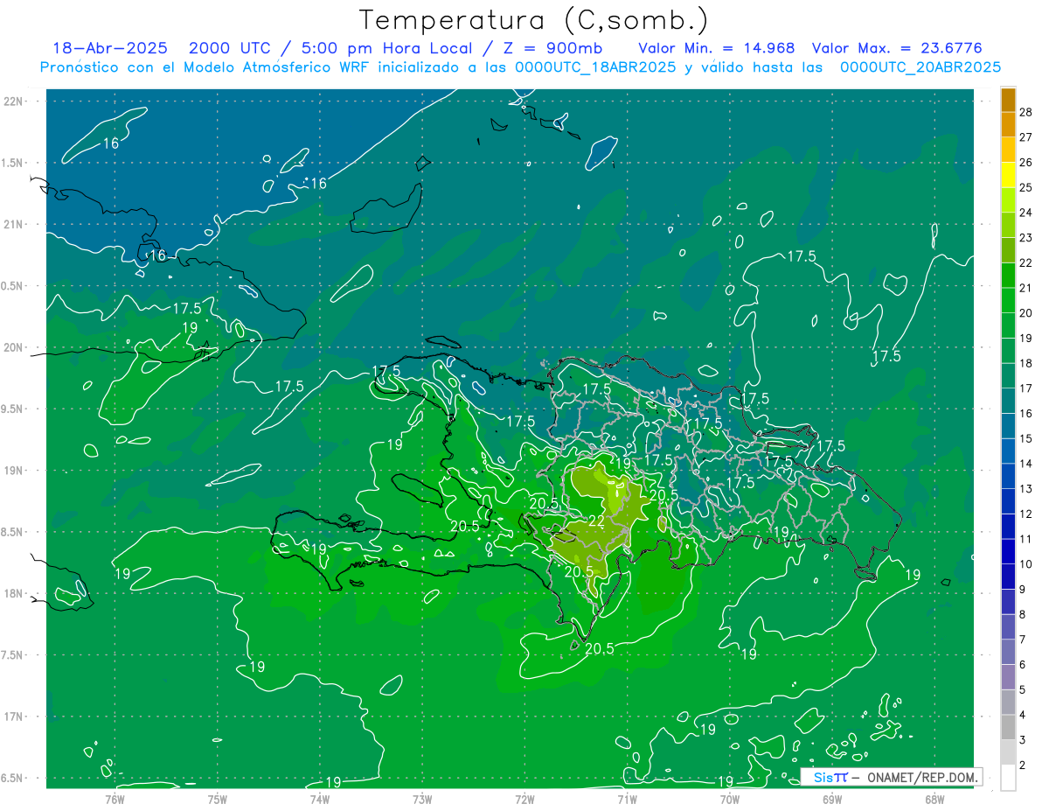This screenshot has height=811, width=1049.
Task: Click the '25' color bar label
Action: [x=1027, y=187]
